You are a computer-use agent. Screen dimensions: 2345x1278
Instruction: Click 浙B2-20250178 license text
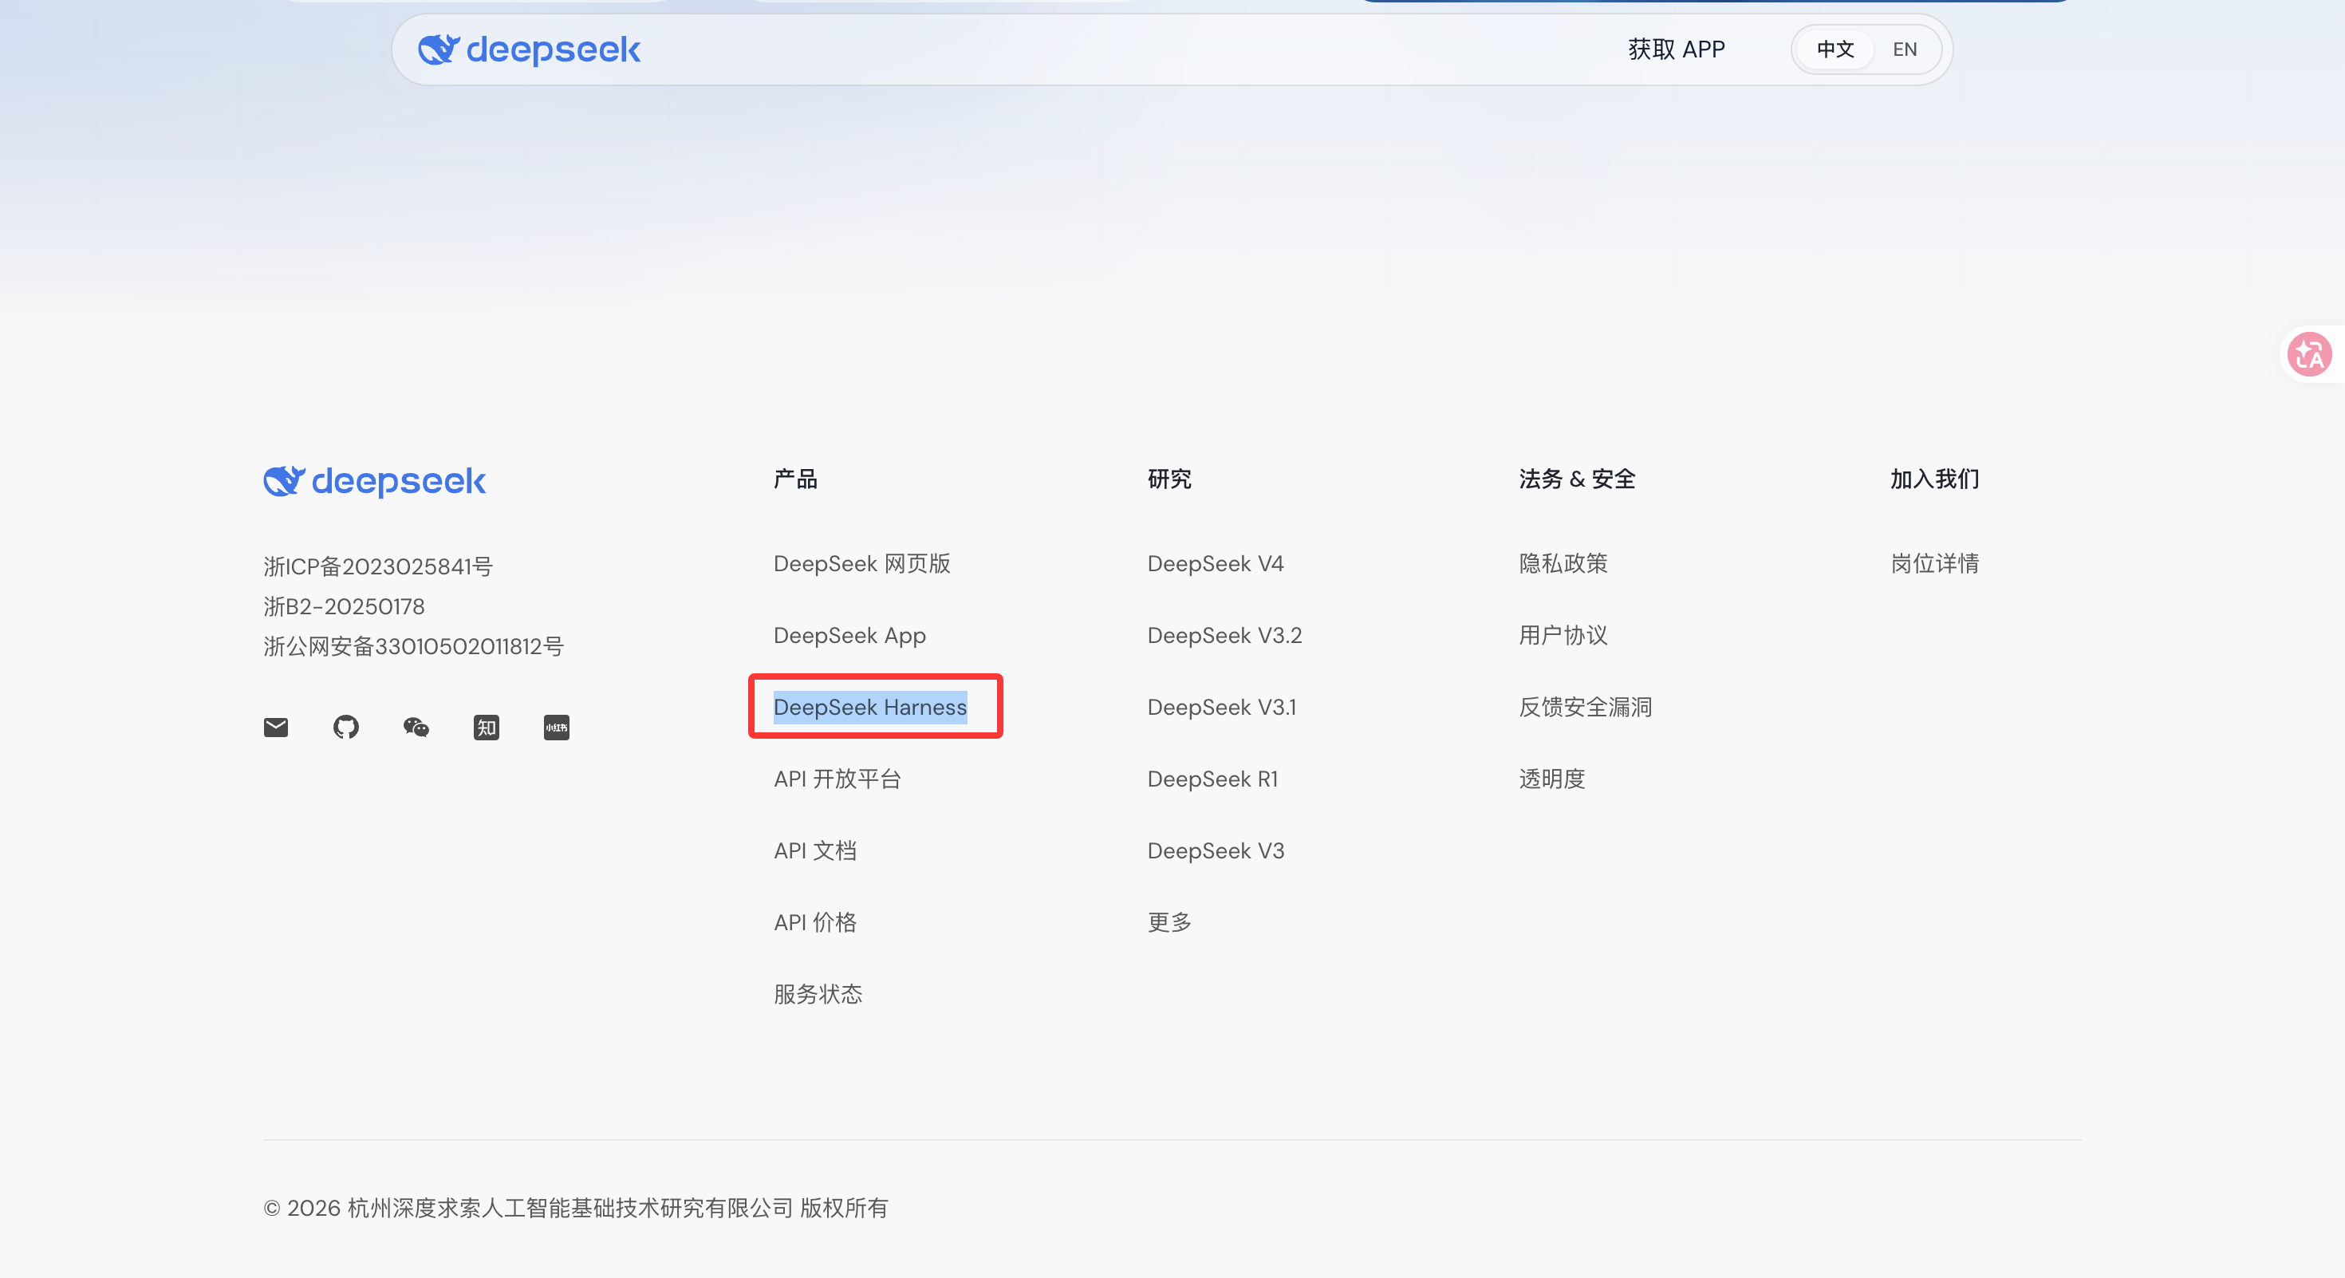tap(344, 606)
